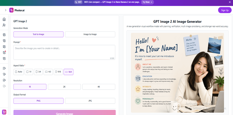Set resolution to 1K
The image size is (233, 115).
click(30, 87)
